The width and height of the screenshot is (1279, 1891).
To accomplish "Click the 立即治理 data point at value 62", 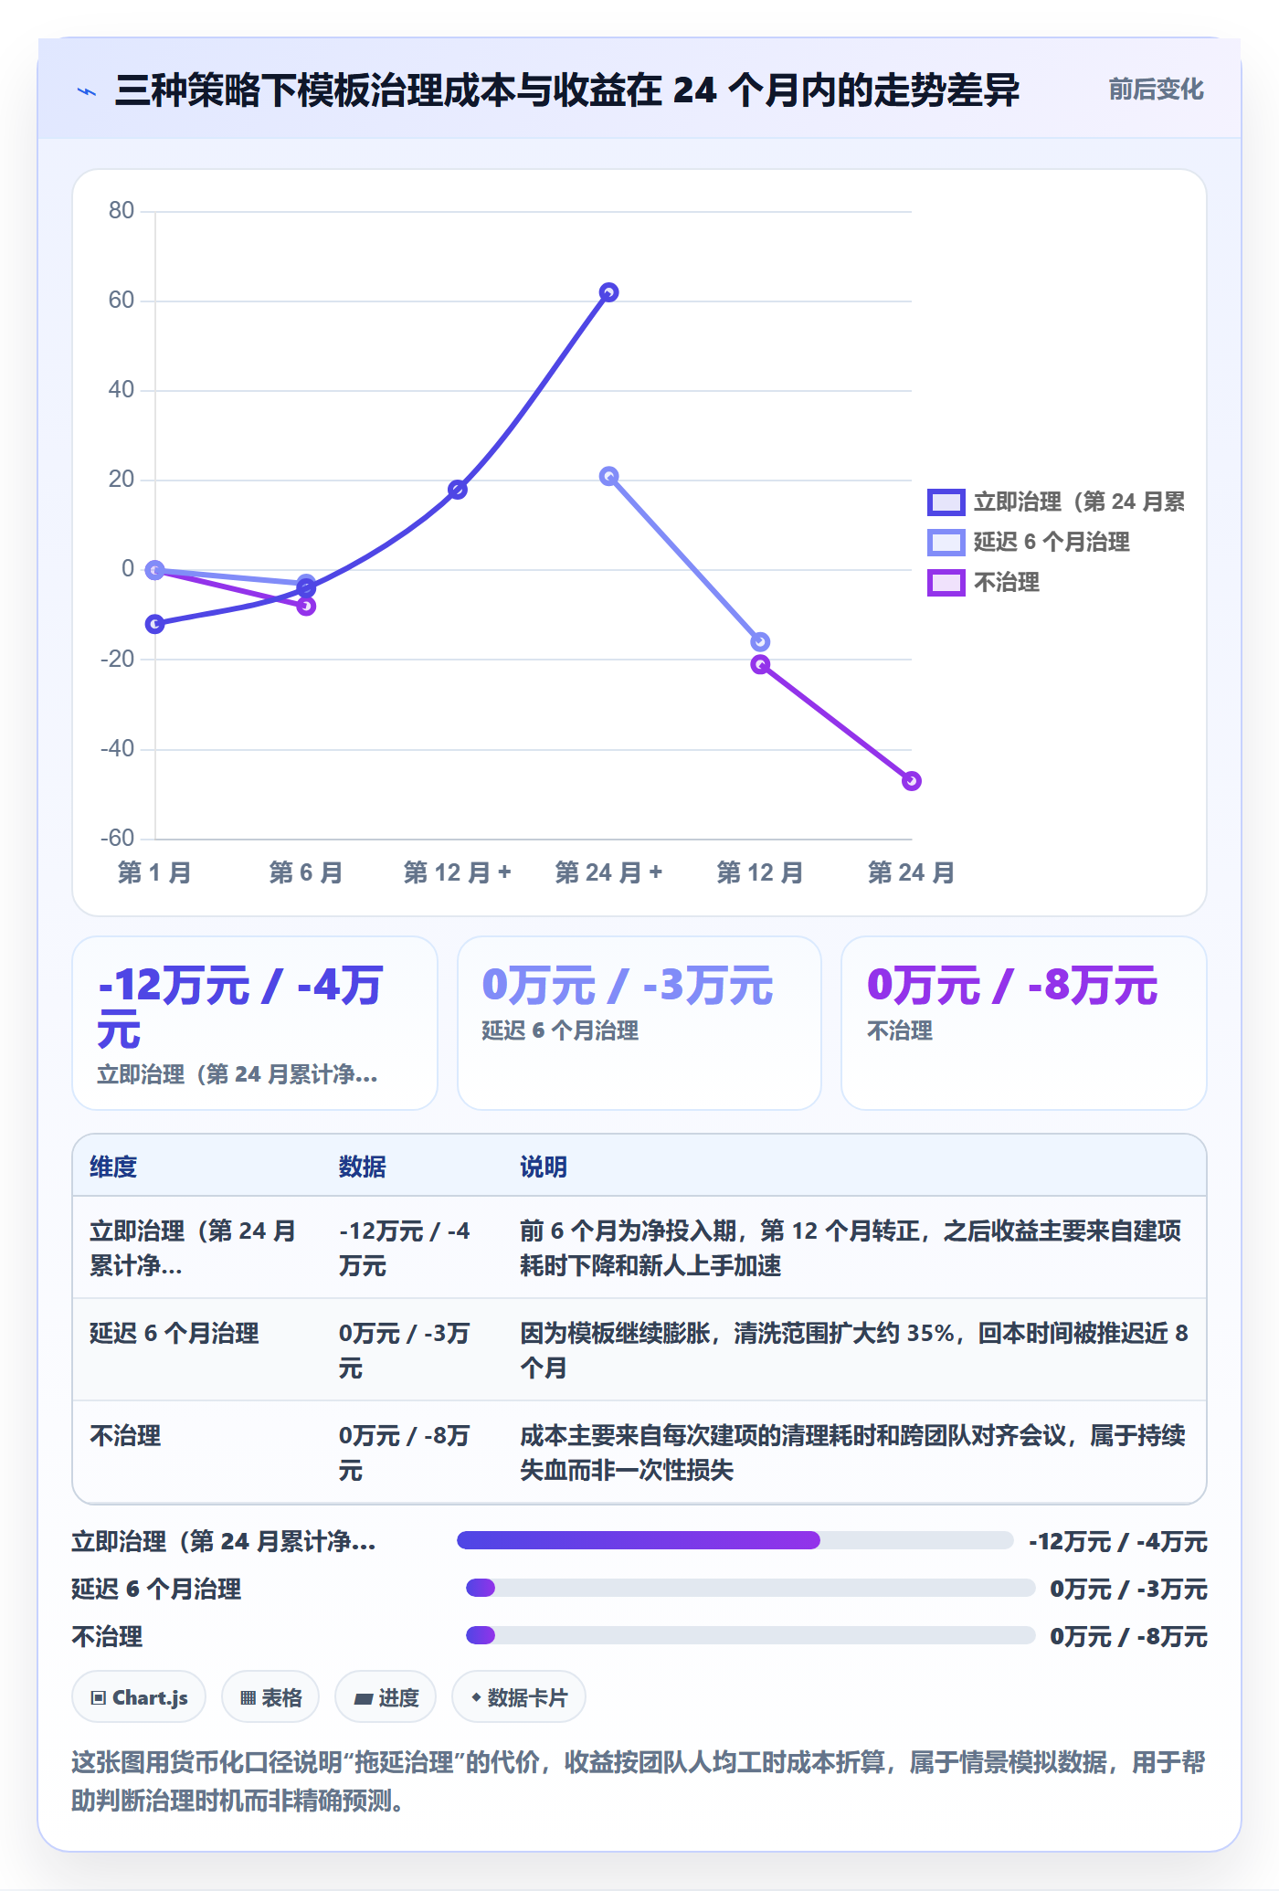I will [x=609, y=292].
